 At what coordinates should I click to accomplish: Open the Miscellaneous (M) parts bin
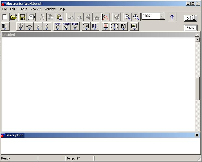coord(123,27)
